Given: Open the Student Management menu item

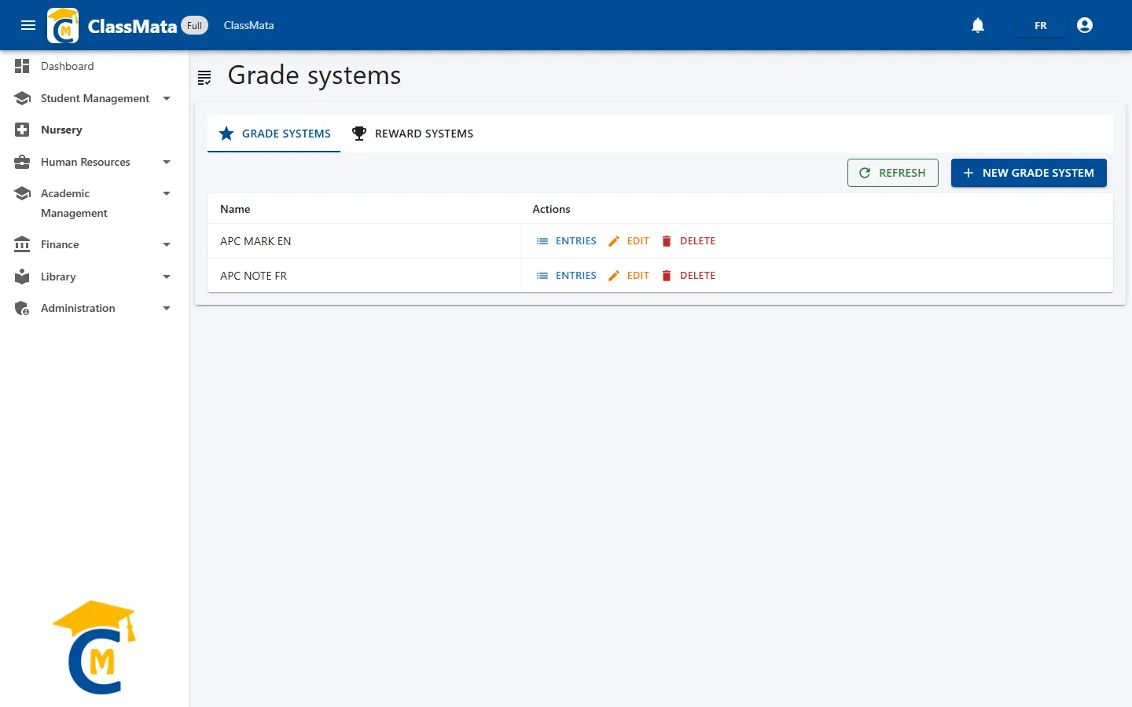Looking at the screenshot, I should 94,98.
